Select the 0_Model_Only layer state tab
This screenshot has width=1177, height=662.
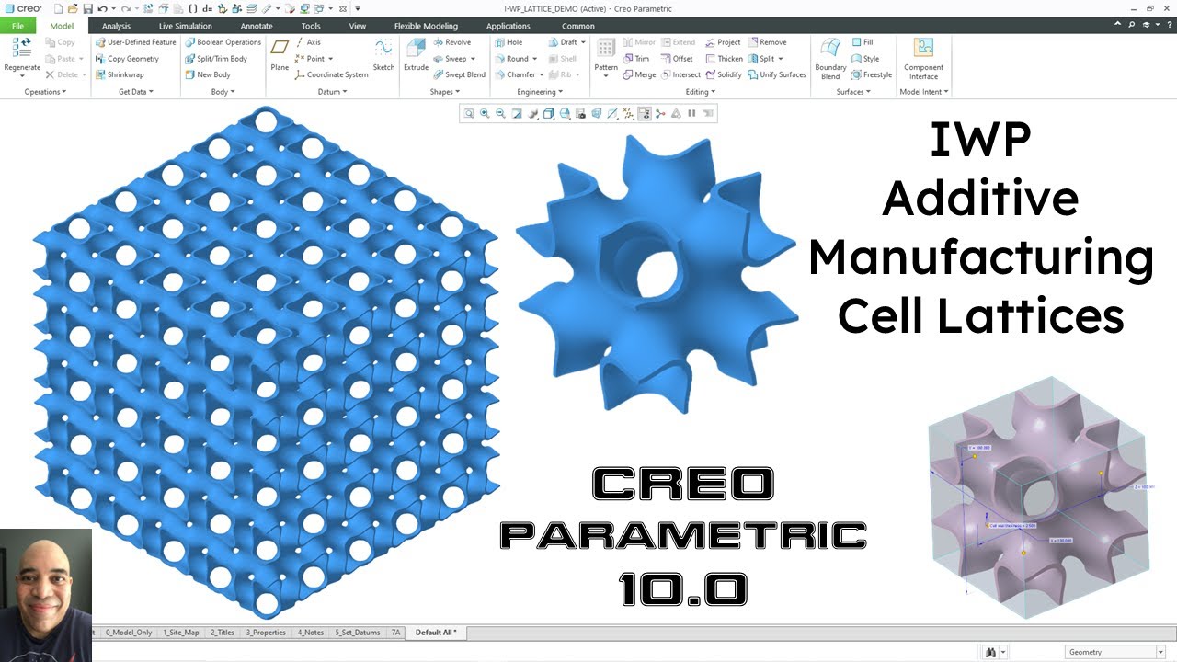129,633
